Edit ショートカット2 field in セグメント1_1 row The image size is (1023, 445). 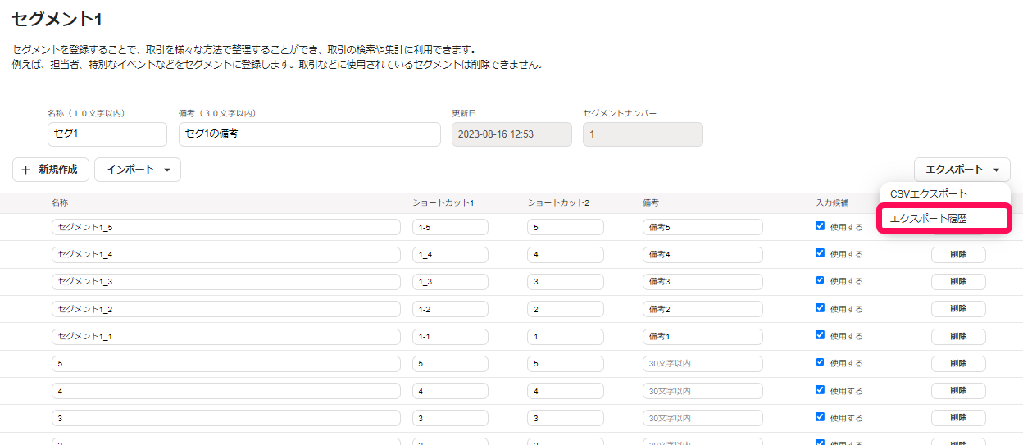point(566,337)
